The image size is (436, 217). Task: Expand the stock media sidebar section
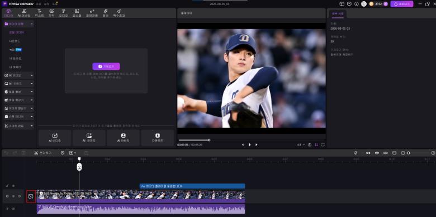(x=19, y=116)
